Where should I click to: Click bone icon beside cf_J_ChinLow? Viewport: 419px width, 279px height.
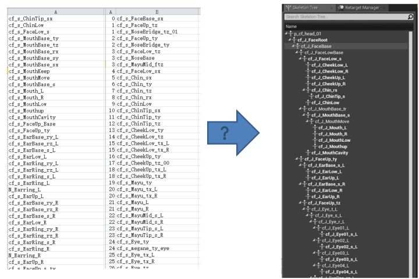coord(308,103)
